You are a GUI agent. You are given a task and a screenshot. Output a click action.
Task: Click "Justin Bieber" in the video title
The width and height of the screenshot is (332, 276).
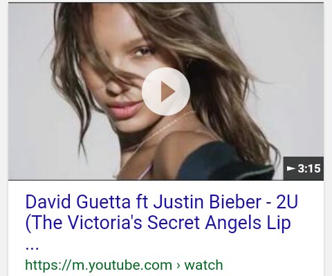(x=207, y=201)
